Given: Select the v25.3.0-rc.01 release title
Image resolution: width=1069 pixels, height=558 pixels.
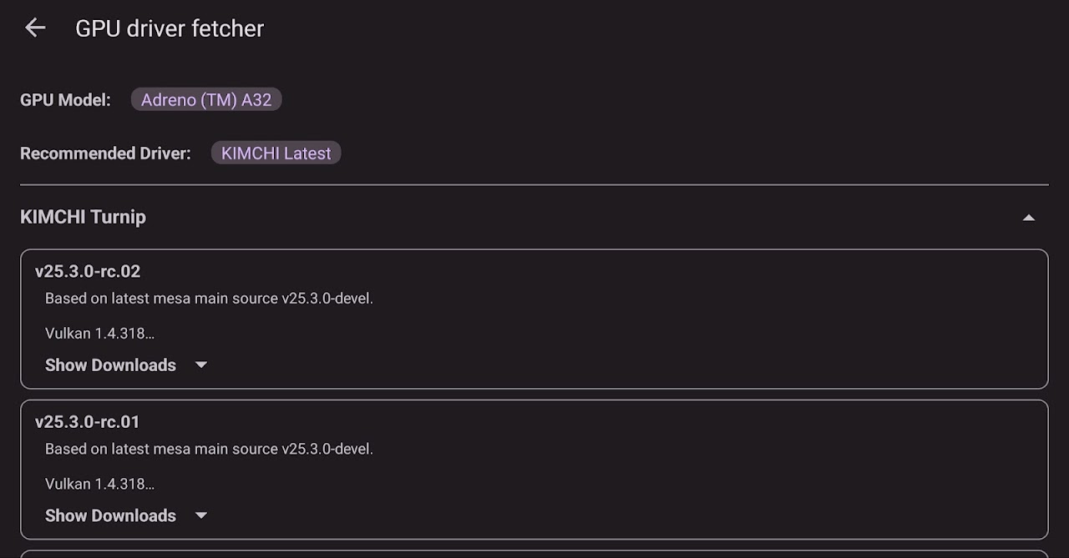Looking at the screenshot, I should [x=88, y=422].
